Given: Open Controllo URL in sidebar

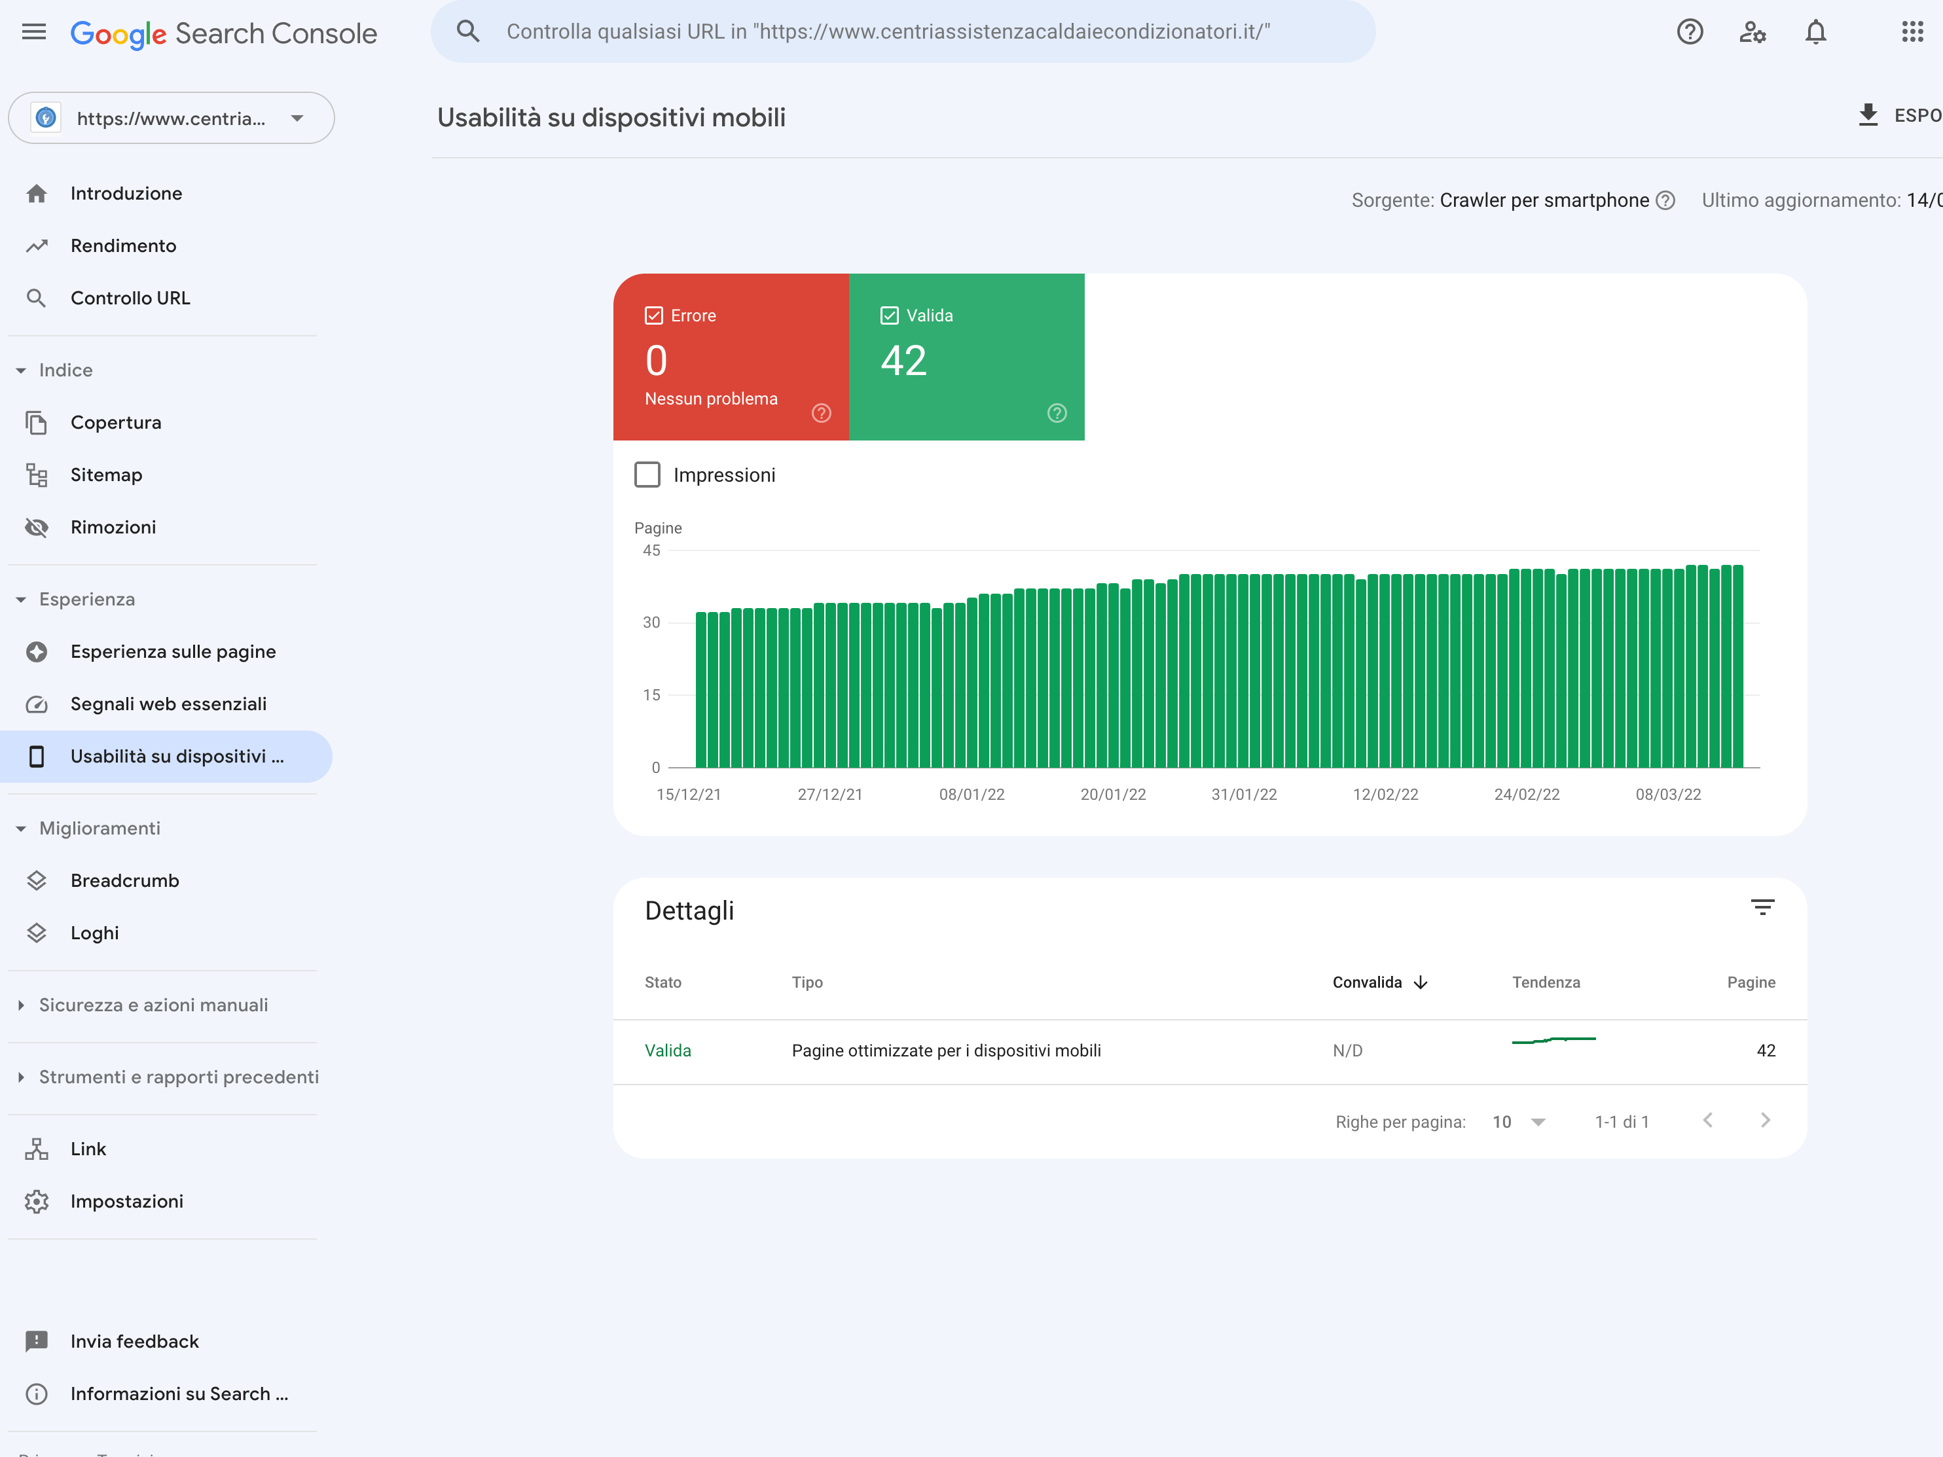Looking at the screenshot, I should click(130, 298).
